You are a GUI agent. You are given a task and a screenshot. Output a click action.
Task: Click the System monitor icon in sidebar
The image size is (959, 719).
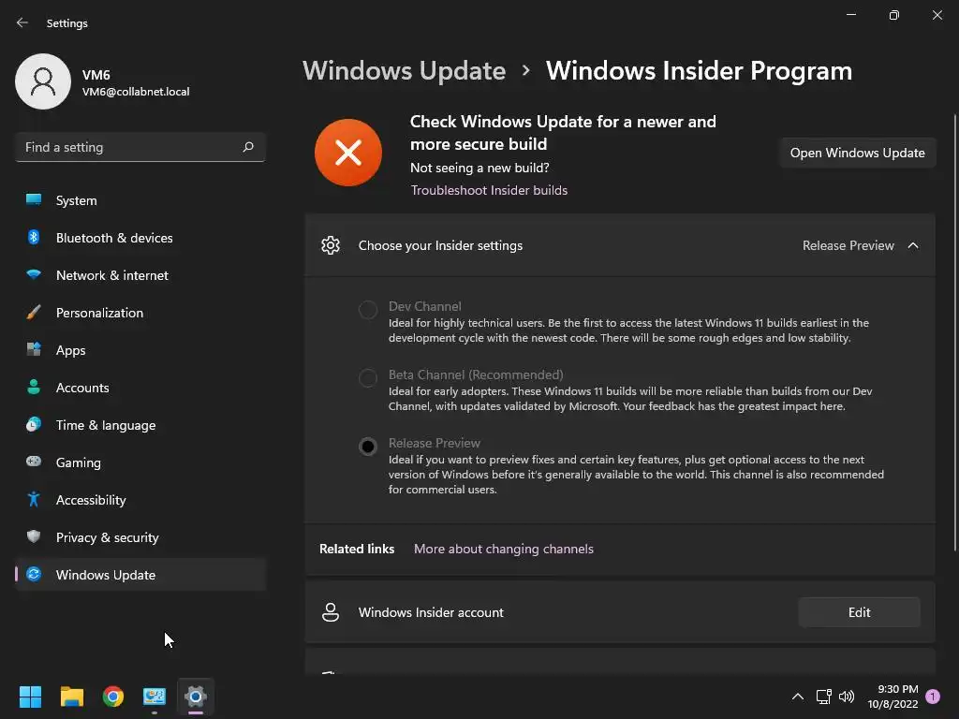(34, 200)
